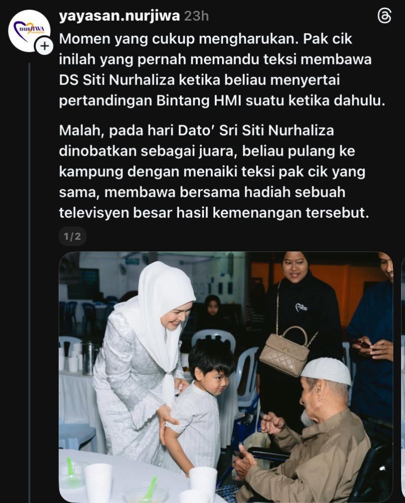Tap the text 'DS Siti Nurhaliza' in post
405x503 pixels.
[x=117, y=80]
